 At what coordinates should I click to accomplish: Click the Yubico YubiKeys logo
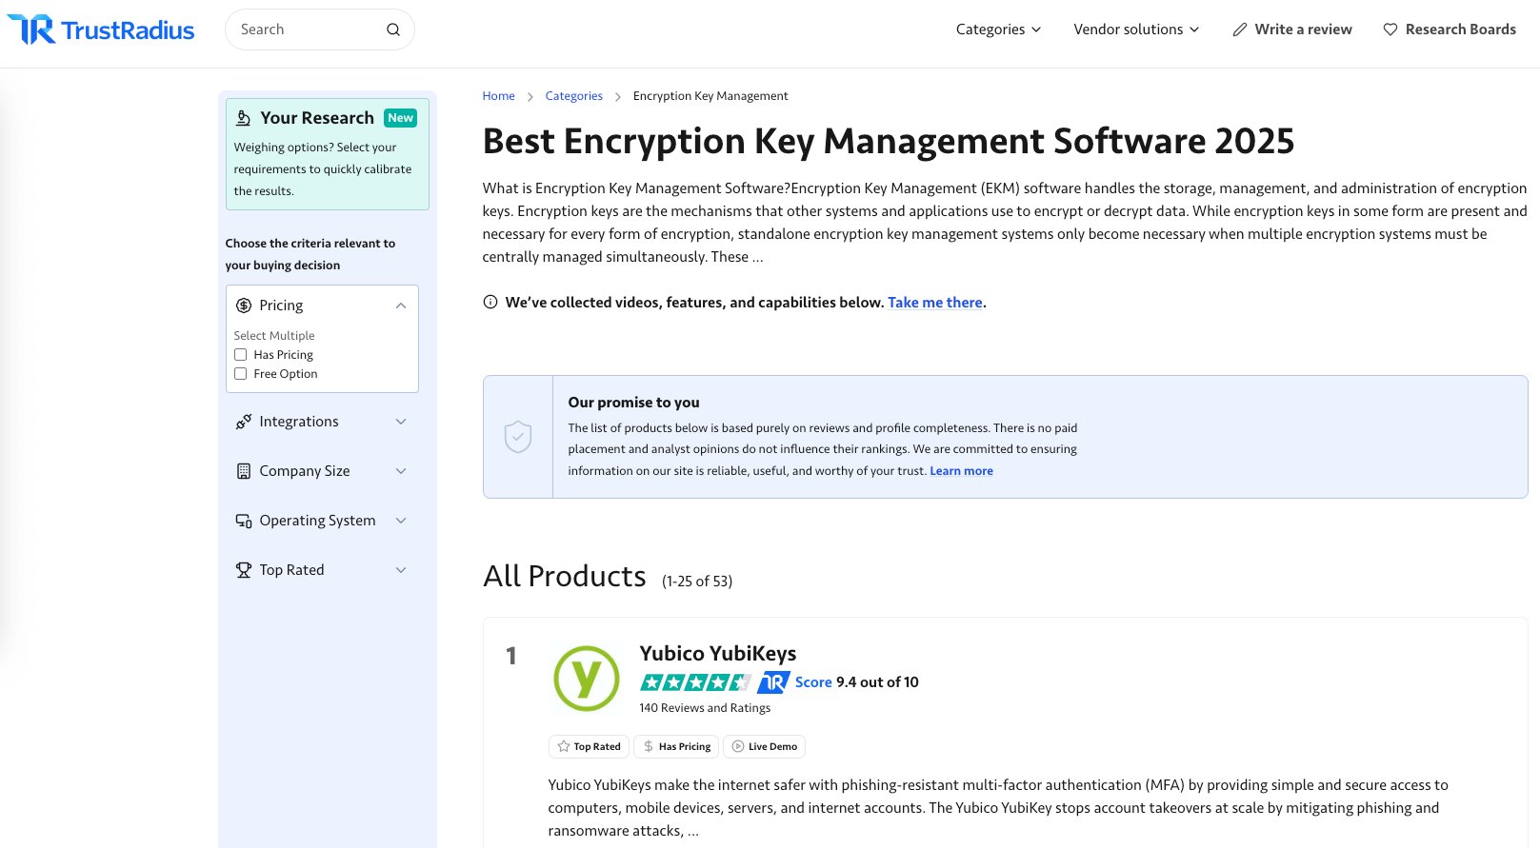587,679
